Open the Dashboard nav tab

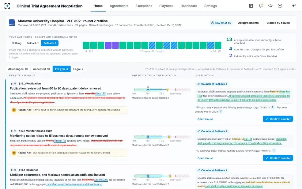coord(189,6)
